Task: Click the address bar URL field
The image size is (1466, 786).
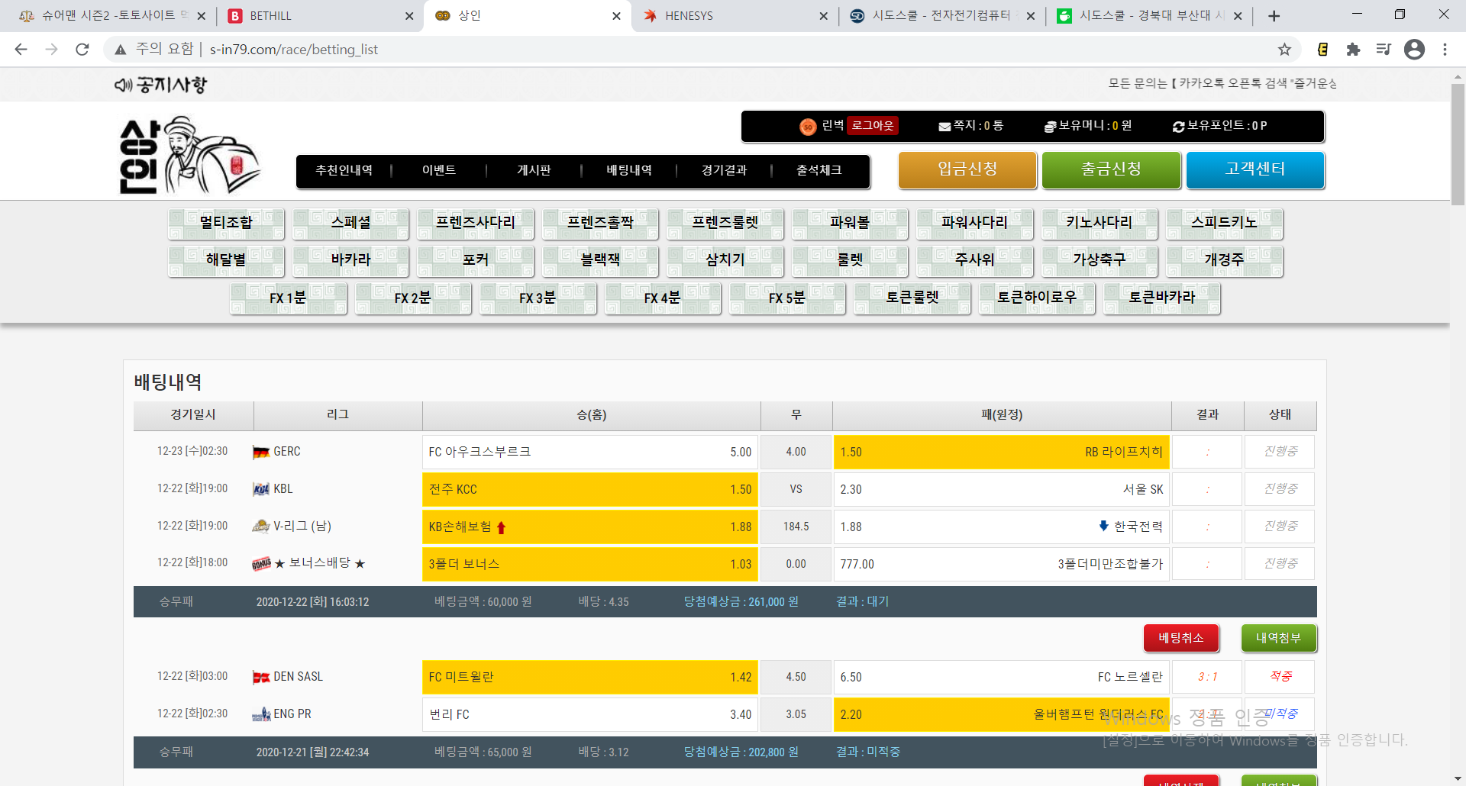Action: (687, 50)
